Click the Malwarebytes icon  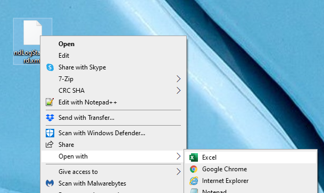(x=50, y=183)
